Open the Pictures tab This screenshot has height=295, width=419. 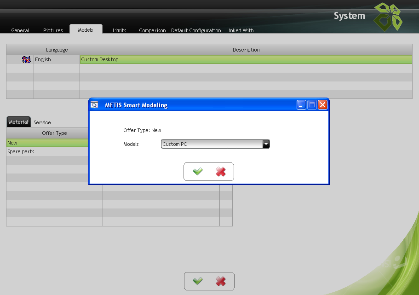(x=53, y=30)
